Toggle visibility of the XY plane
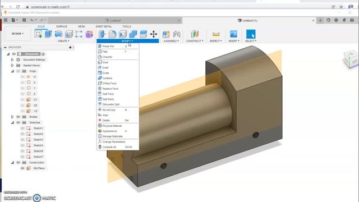Screen dimensions: 359x202 pos(22,100)
